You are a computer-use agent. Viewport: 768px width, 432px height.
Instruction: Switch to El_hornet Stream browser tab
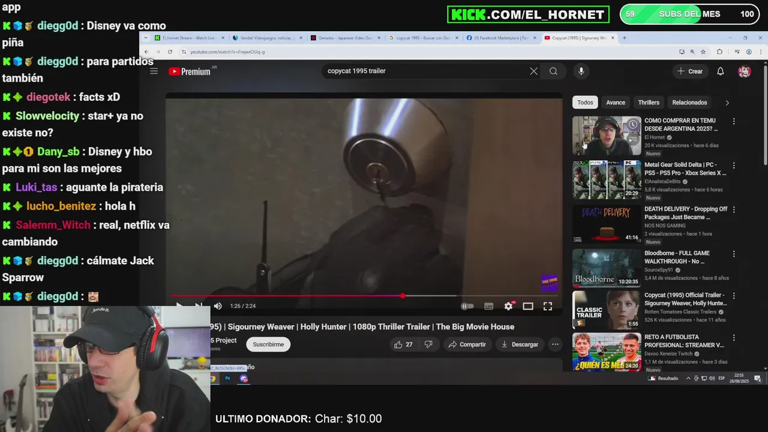[x=189, y=38]
